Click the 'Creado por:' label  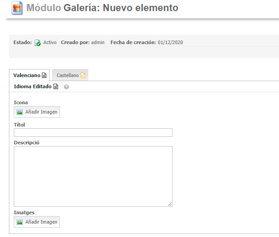[x=75, y=42]
